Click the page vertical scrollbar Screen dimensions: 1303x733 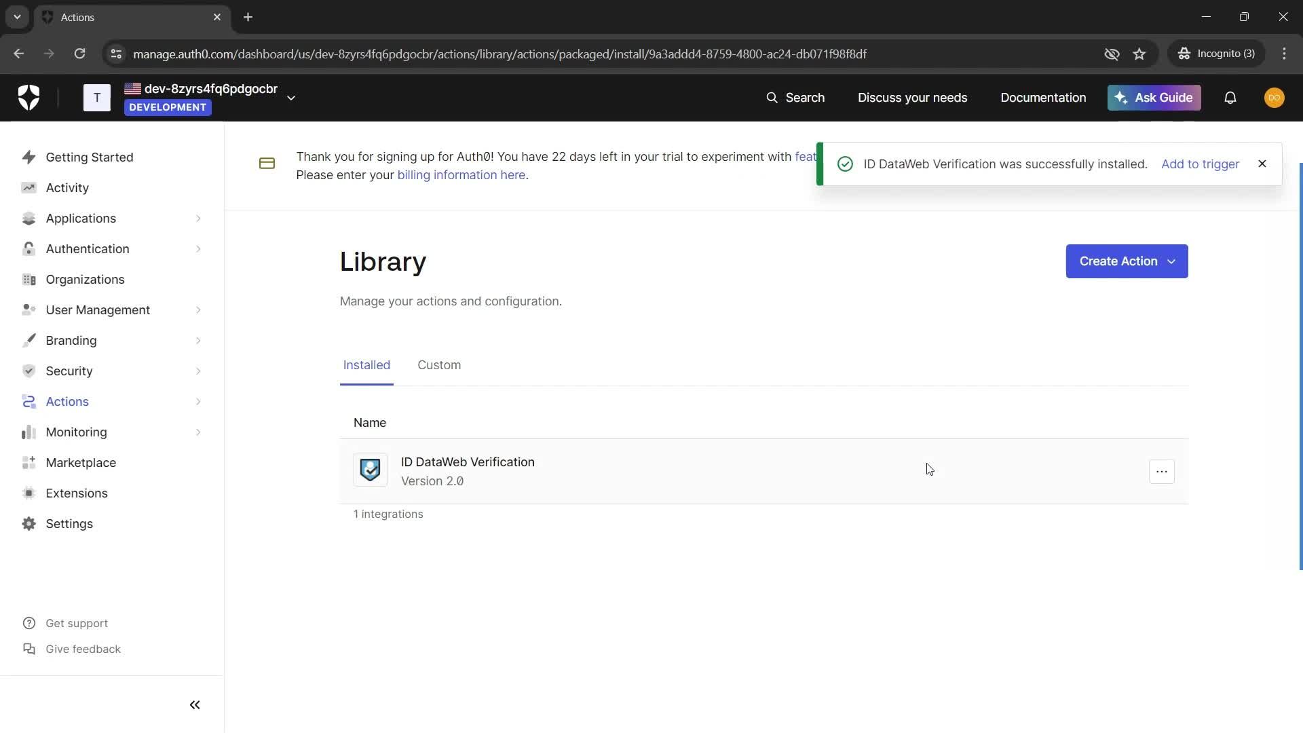[x=1300, y=366]
